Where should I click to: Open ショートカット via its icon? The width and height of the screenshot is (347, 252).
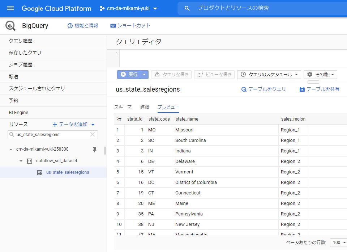point(113,25)
